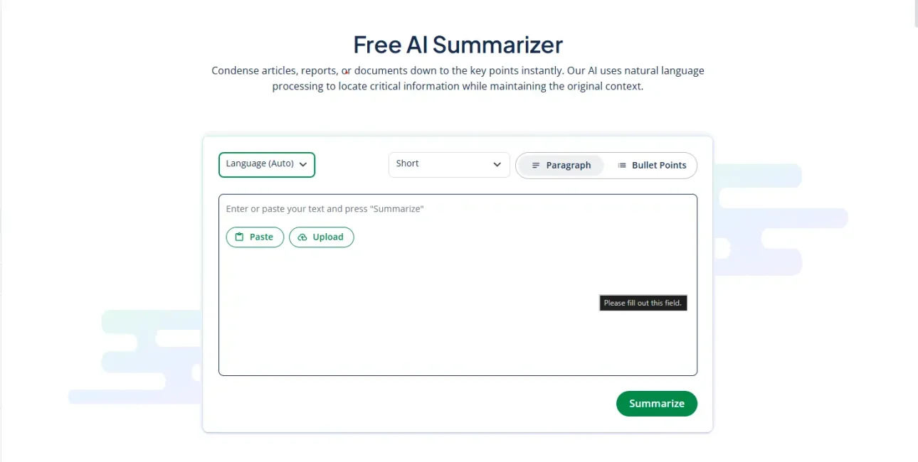Image resolution: width=918 pixels, height=462 pixels.
Task: Click the Short label in the length selector
Action: coord(408,163)
